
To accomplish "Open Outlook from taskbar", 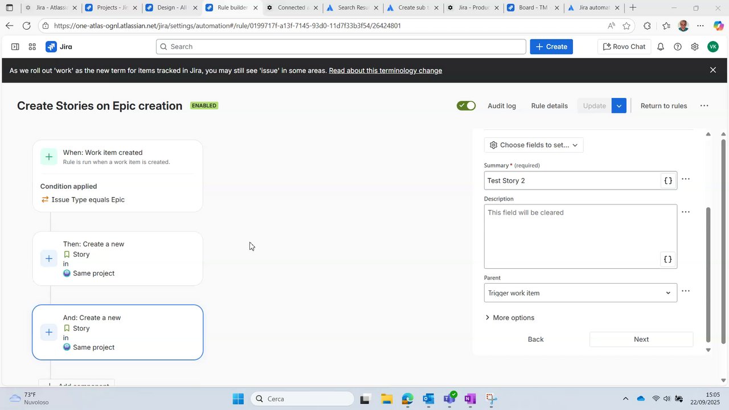I will (428, 399).
